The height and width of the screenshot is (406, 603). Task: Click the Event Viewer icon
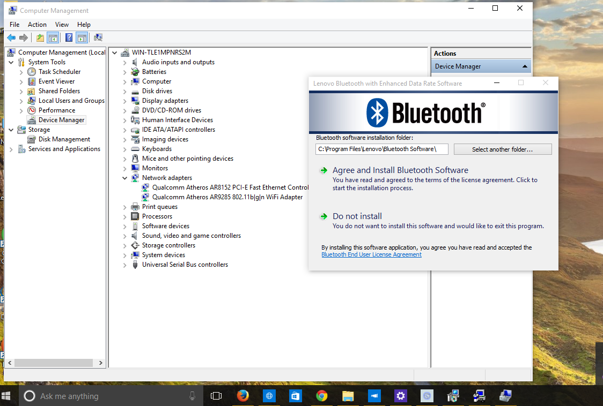[x=32, y=81]
